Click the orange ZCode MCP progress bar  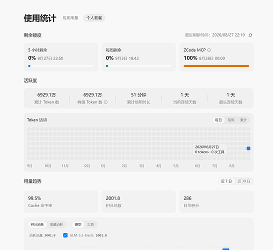[216, 66]
